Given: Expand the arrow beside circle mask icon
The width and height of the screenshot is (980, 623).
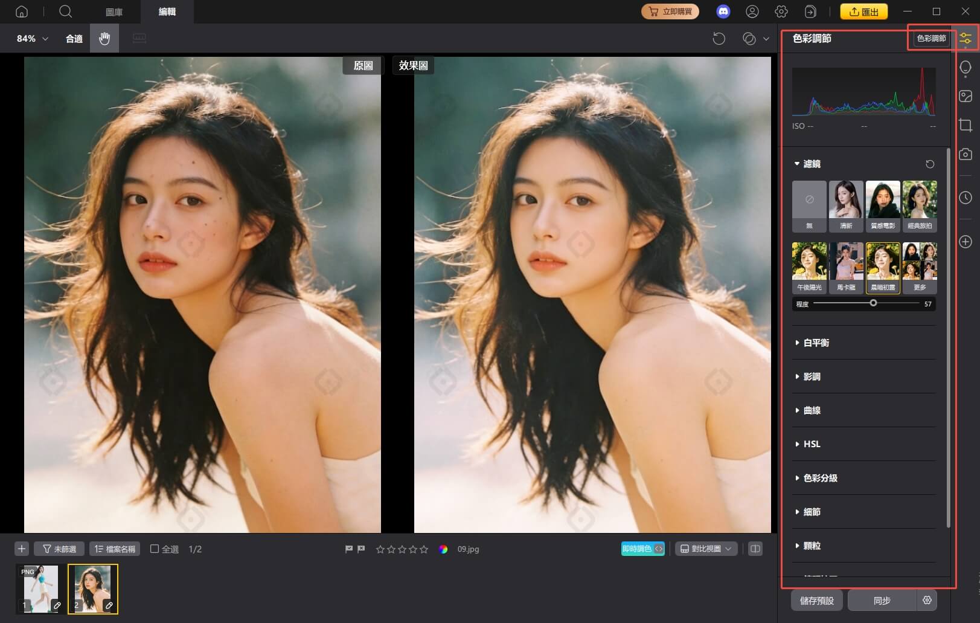Looking at the screenshot, I should click(x=766, y=39).
